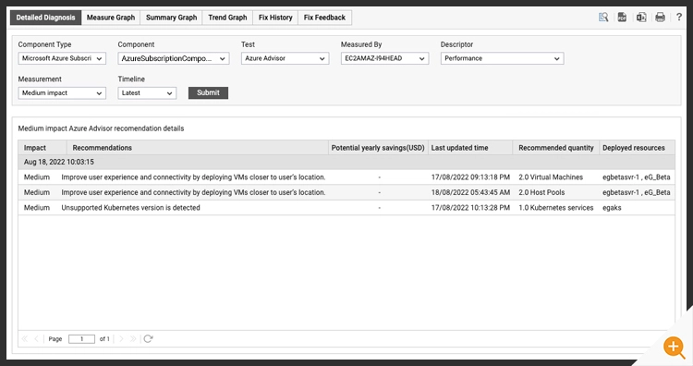The image size is (693, 366).
Task: Switch to the Detailed Diagnosis tab
Action: coord(45,18)
